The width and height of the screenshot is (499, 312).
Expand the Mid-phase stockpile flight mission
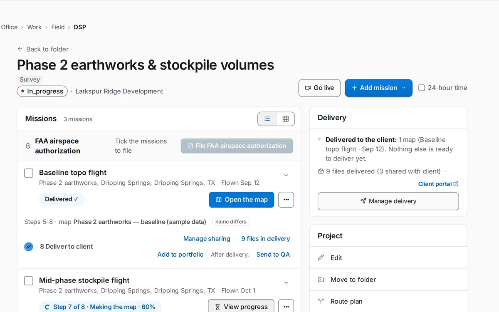point(286,282)
